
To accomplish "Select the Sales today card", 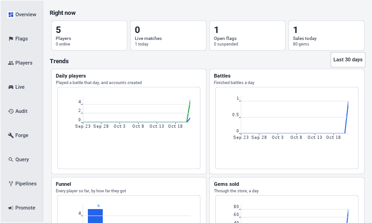I will tap(326, 36).
